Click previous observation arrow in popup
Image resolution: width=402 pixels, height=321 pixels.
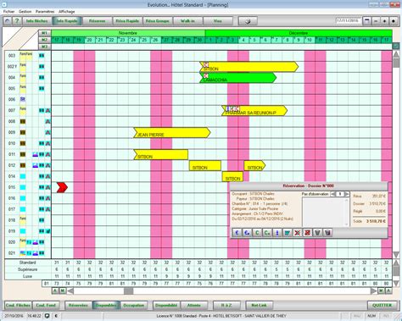click(x=333, y=194)
